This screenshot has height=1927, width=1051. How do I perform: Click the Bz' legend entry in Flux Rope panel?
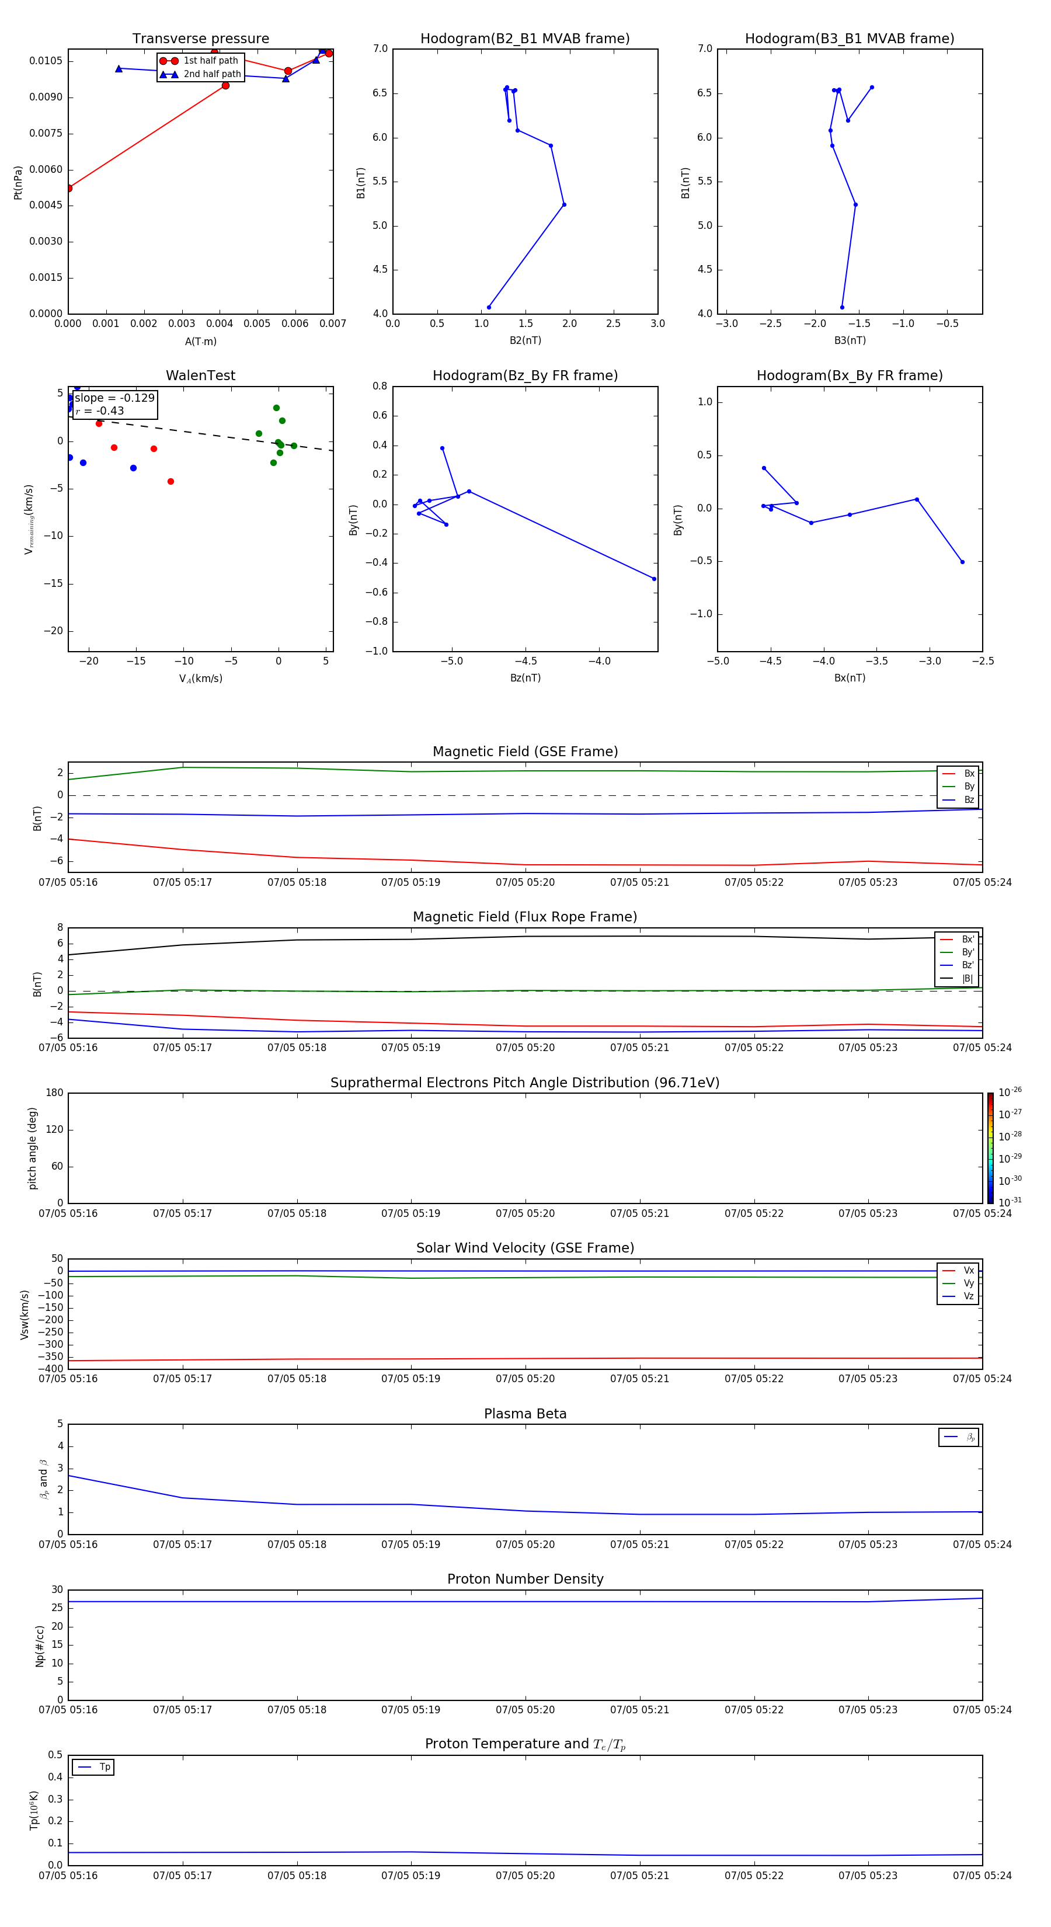[x=957, y=965]
